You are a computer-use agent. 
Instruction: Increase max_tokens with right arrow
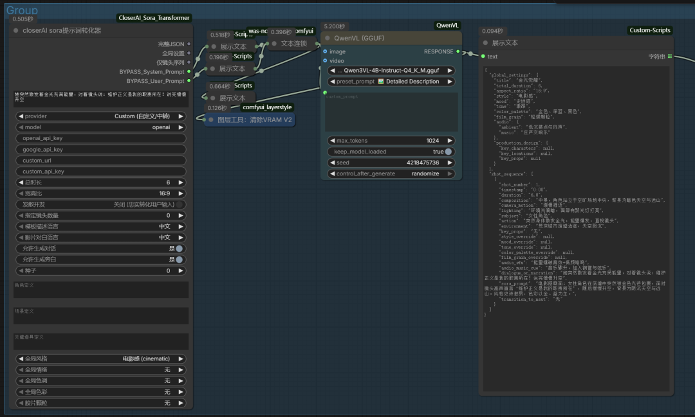tap(450, 141)
